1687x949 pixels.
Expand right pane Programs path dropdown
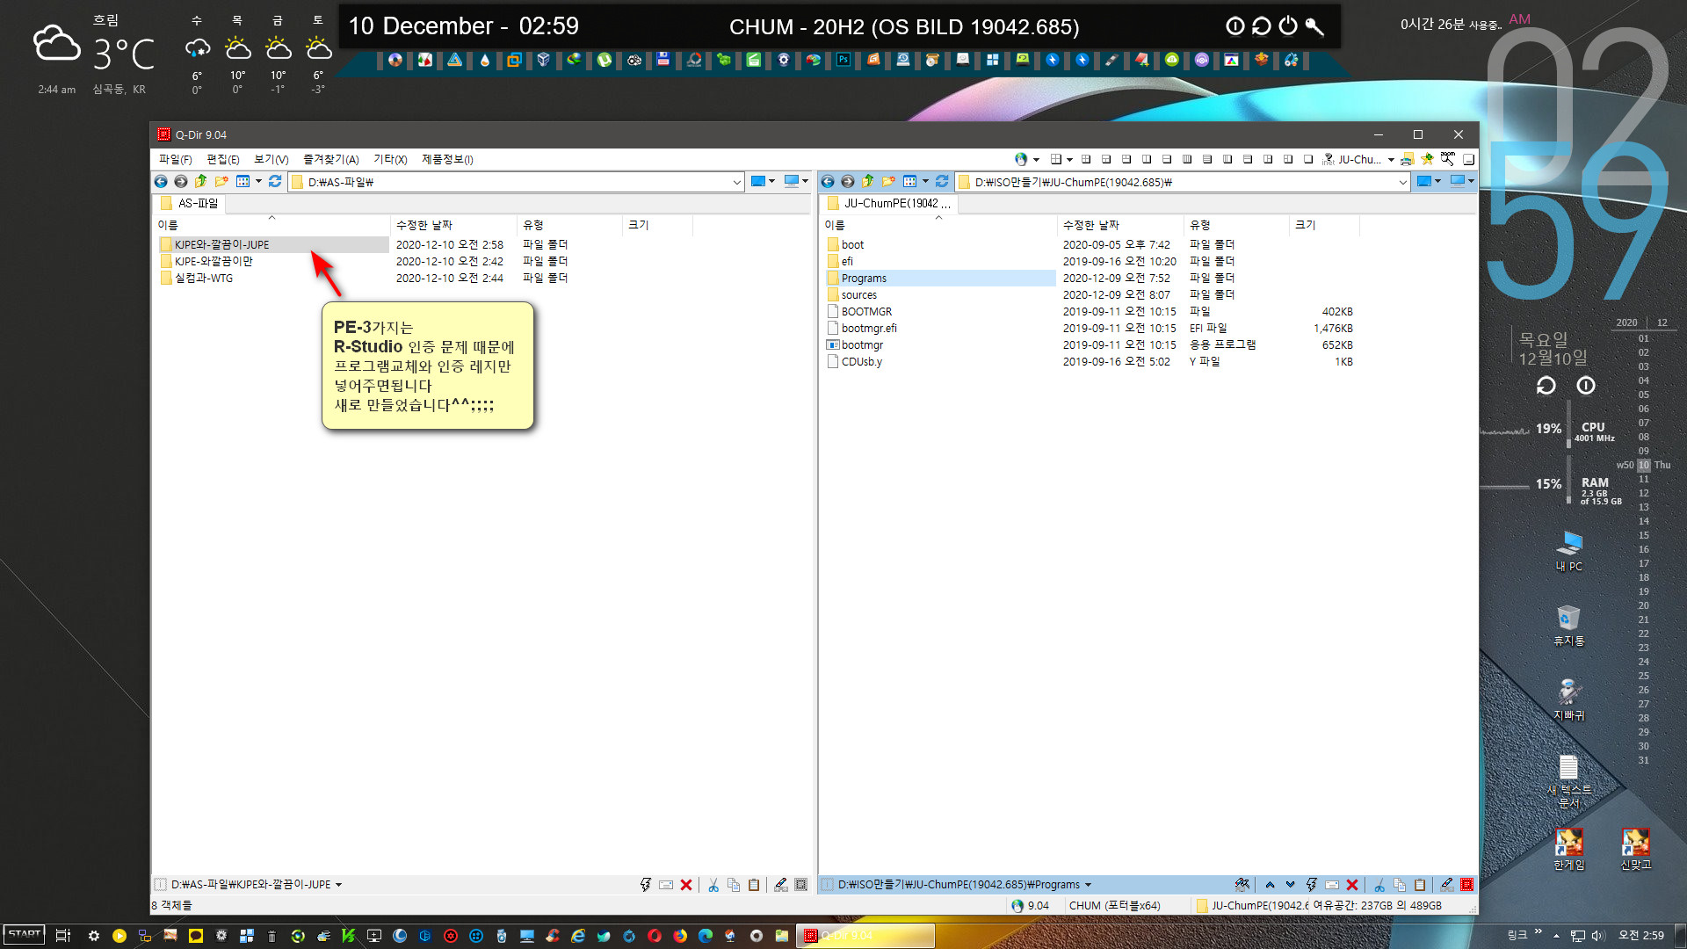(x=1088, y=886)
